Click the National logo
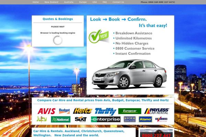 tap(61, 120)
